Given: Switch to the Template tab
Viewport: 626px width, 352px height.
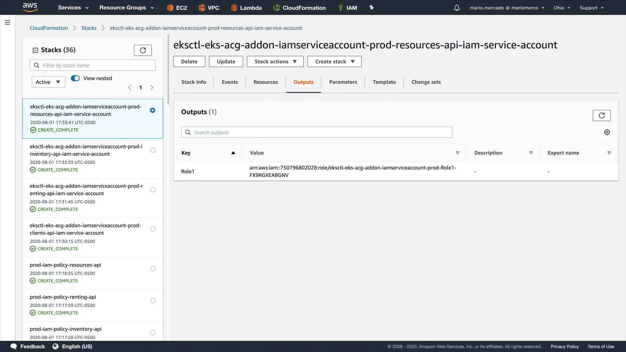Looking at the screenshot, I should coord(384,82).
